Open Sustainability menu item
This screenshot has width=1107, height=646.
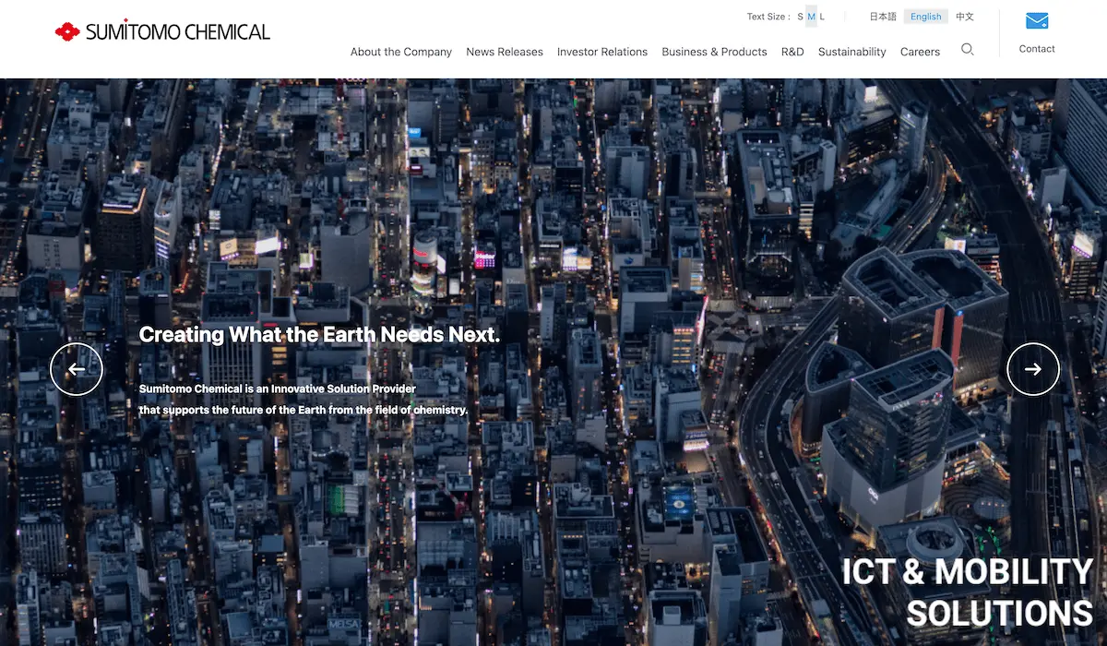click(x=852, y=52)
